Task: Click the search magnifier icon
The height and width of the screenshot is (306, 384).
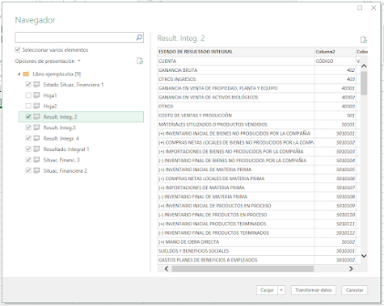Action: coord(139,37)
